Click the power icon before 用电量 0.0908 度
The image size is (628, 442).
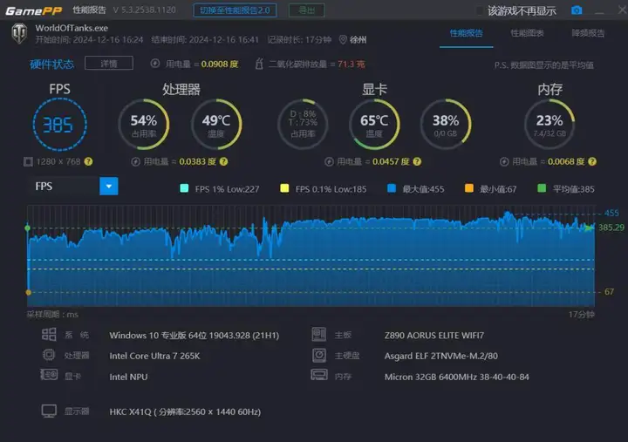(x=155, y=64)
